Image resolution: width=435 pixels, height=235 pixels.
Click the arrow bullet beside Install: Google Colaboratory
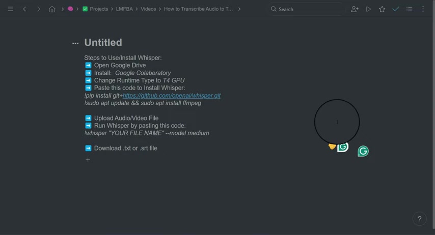[x=88, y=73]
